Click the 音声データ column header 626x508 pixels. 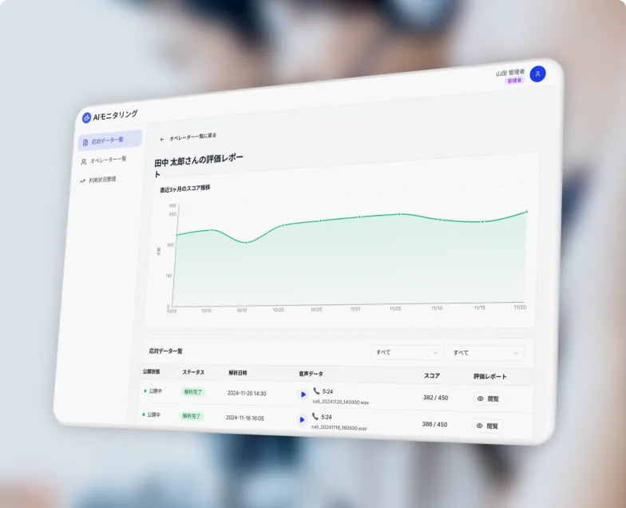[311, 374]
